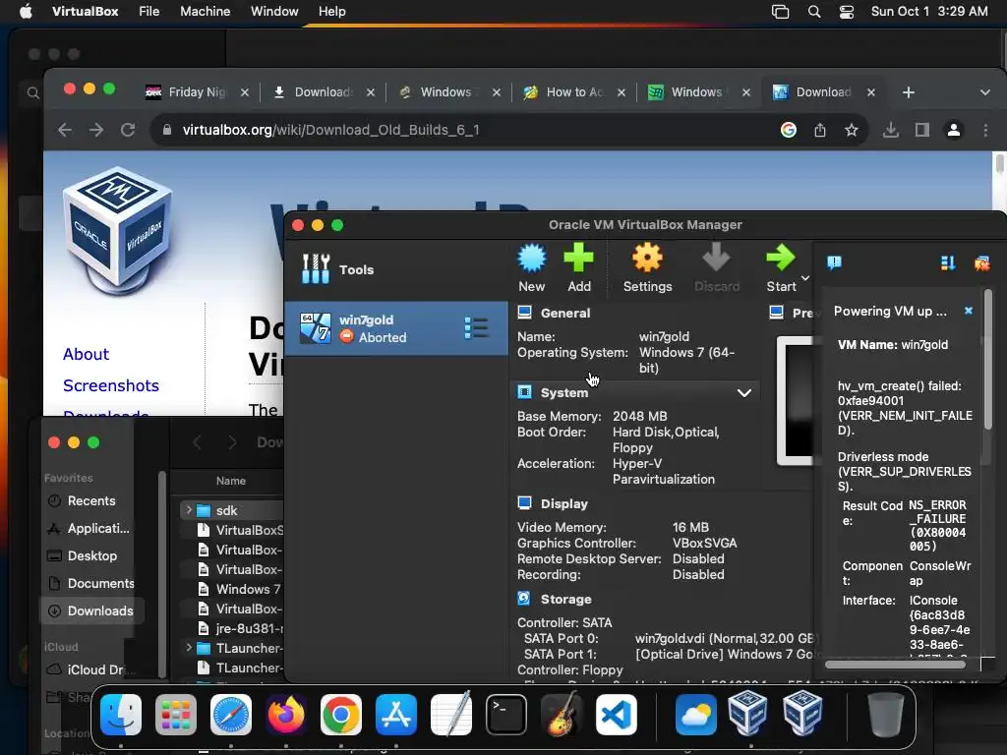The image size is (1007, 755).
Task: Open the browser tab search chevron
Action: click(984, 92)
